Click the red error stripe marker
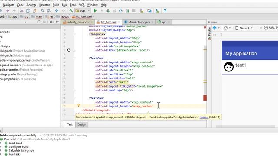The image size is (278, 156). [205, 98]
